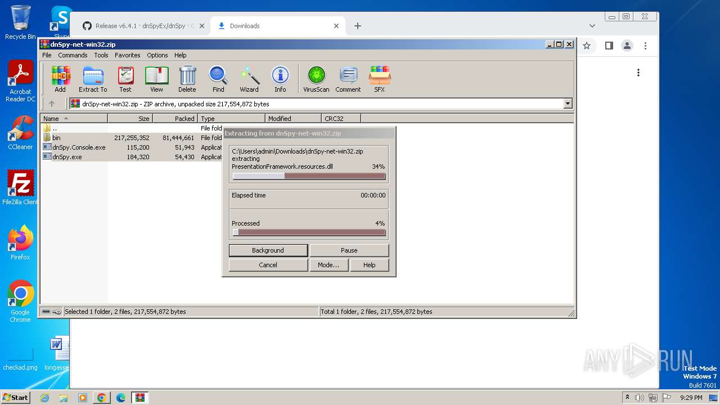Viewport: 720px width, 405px height.
Task: Select the parent '..' folder row
Action: pos(132,128)
